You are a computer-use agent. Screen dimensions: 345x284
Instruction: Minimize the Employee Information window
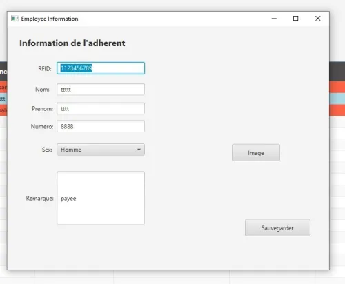point(274,19)
